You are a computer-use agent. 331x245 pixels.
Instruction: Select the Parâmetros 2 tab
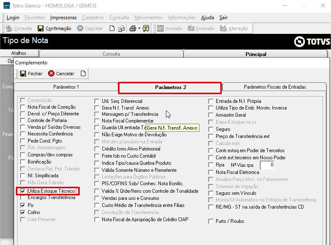click(171, 87)
